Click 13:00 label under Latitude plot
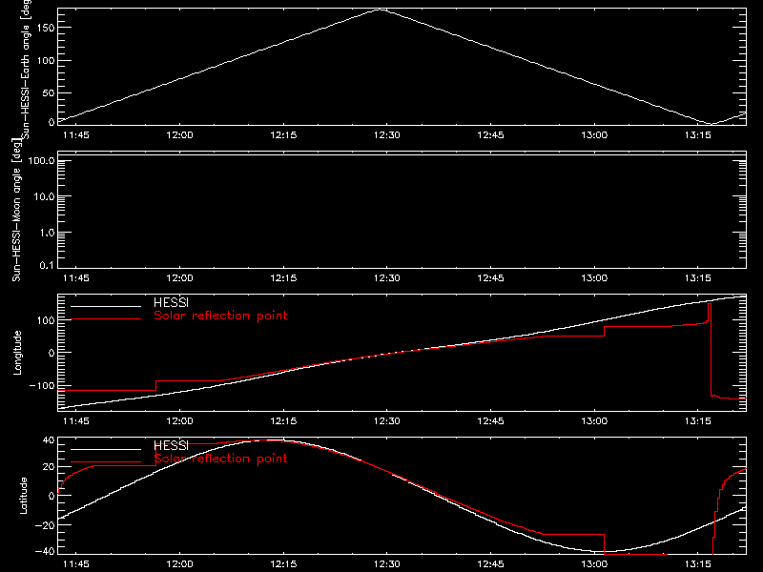Viewport: 763px width, 572px height. [x=594, y=564]
